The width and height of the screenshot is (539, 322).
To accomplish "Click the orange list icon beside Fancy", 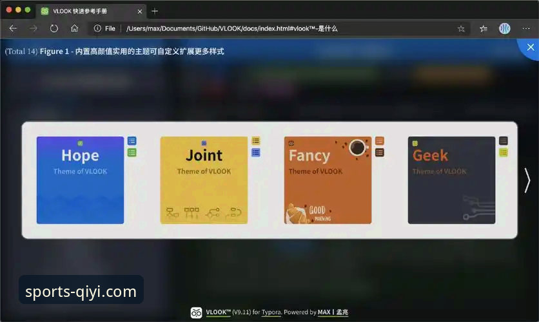I will [x=379, y=141].
